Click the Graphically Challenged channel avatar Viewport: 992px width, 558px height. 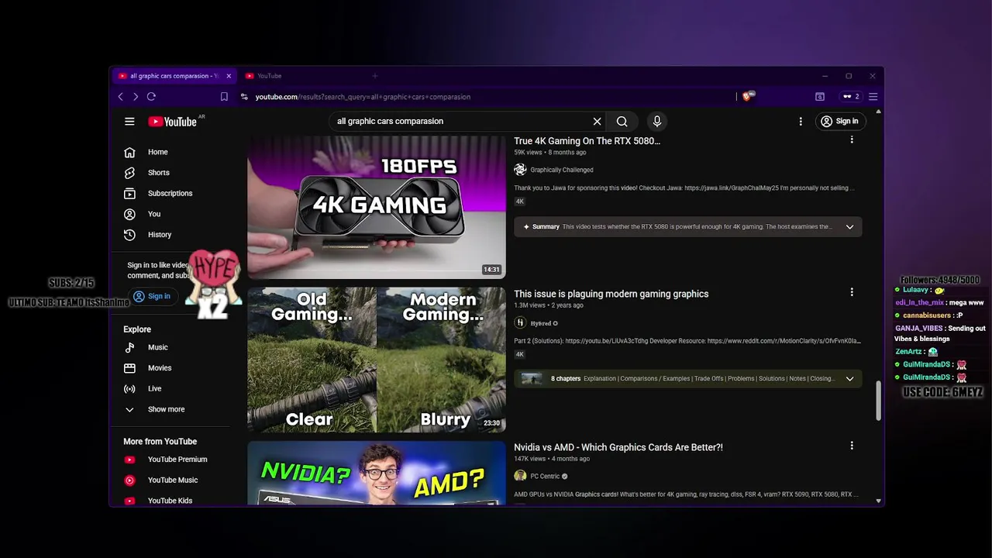520,170
